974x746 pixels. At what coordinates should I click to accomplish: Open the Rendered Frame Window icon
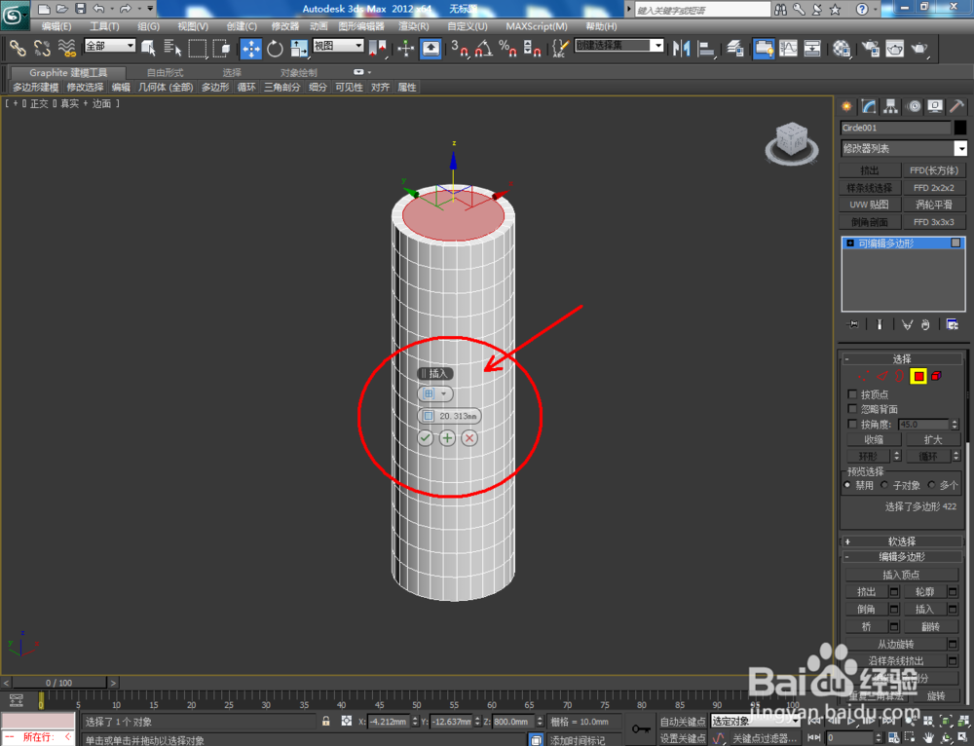click(x=894, y=48)
